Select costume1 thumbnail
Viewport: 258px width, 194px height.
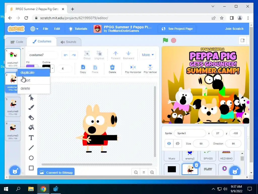point(13,58)
